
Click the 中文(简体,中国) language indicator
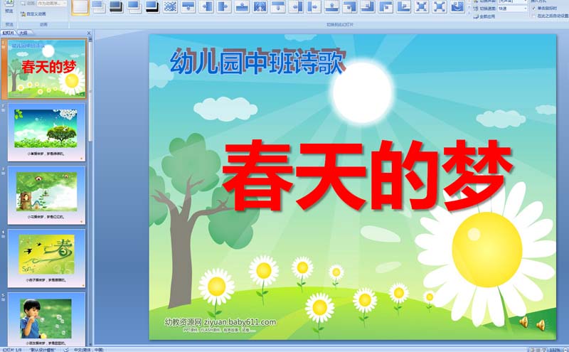88,350
